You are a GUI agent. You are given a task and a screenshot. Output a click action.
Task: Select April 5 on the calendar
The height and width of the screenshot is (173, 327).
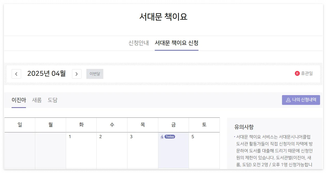pos(193,136)
